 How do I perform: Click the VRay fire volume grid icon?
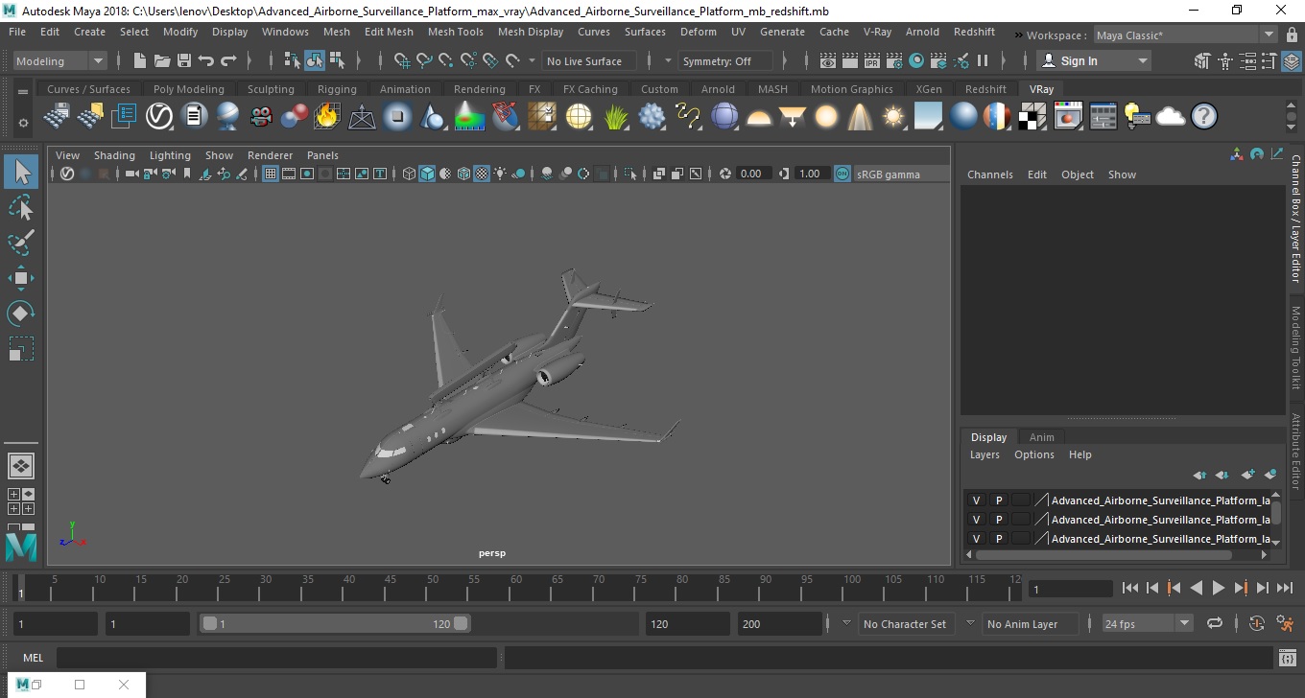[327, 117]
